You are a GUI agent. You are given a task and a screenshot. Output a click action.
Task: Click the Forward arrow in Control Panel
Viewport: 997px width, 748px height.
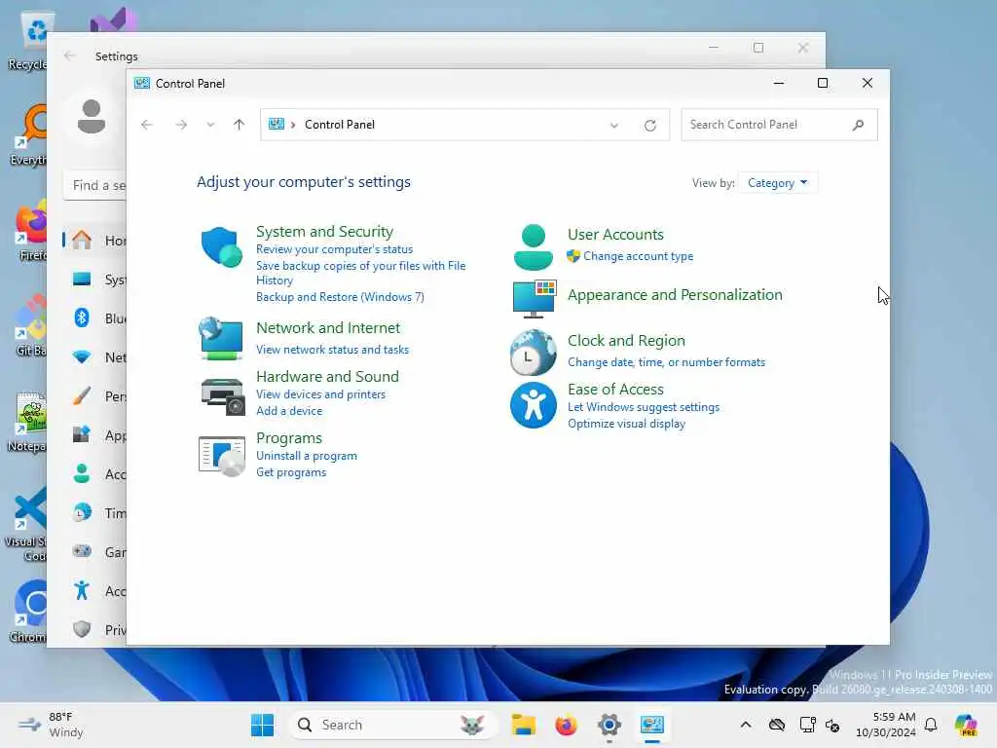pos(181,125)
